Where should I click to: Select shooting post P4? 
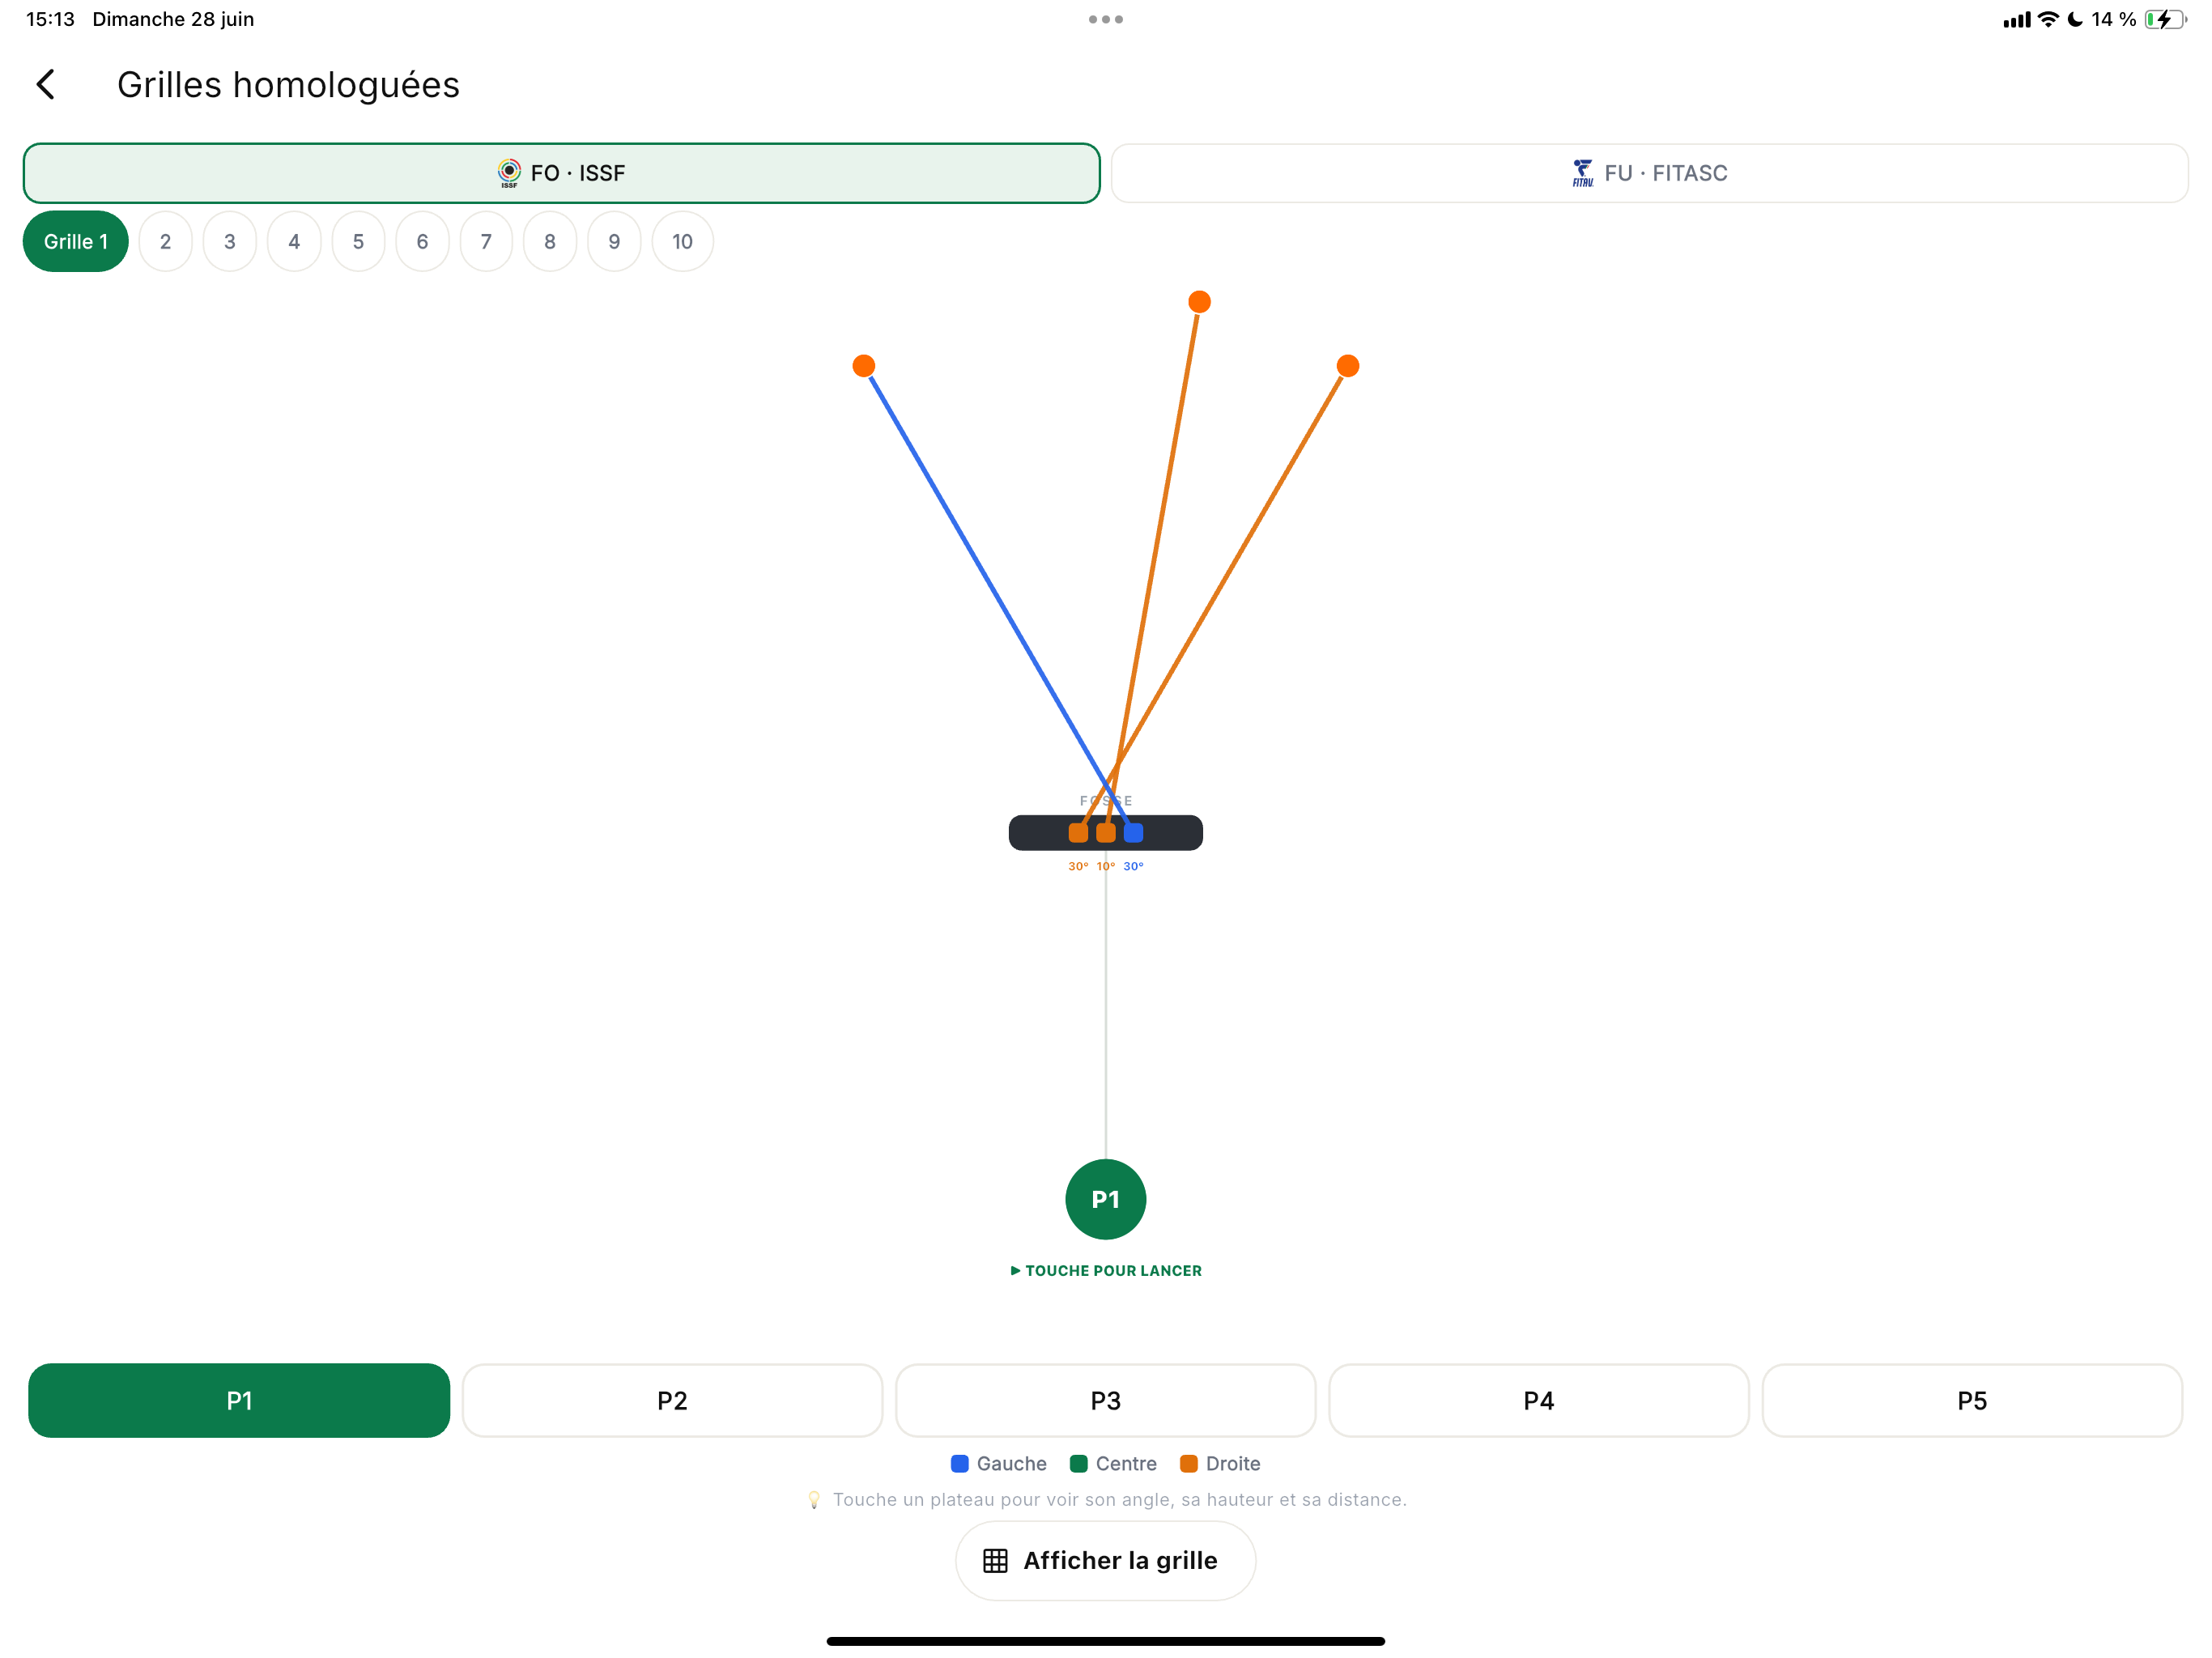tap(1539, 1401)
